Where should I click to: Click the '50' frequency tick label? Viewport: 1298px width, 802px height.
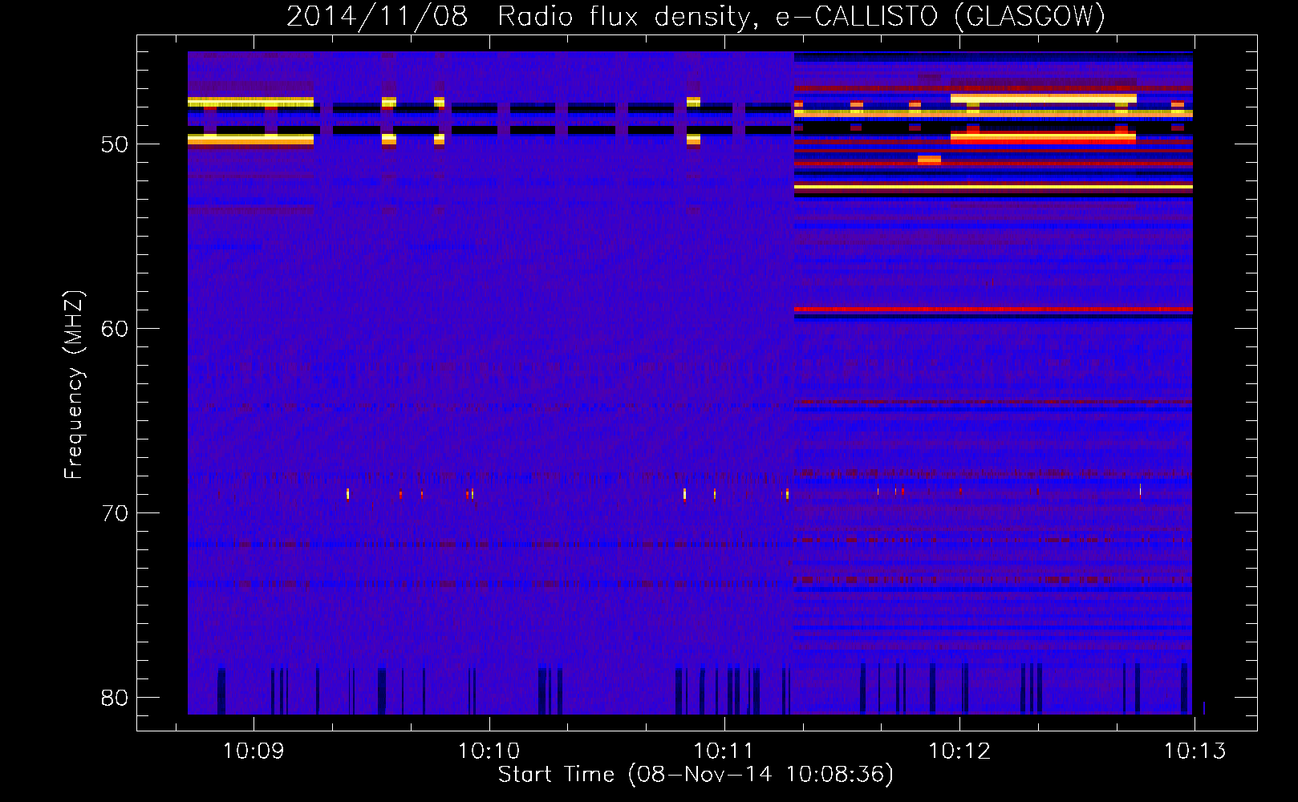(115, 144)
